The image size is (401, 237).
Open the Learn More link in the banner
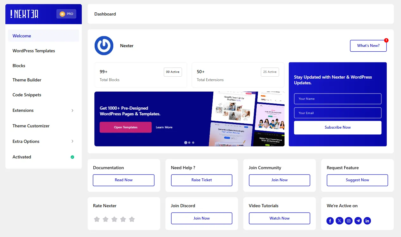(x=164, y=127)
